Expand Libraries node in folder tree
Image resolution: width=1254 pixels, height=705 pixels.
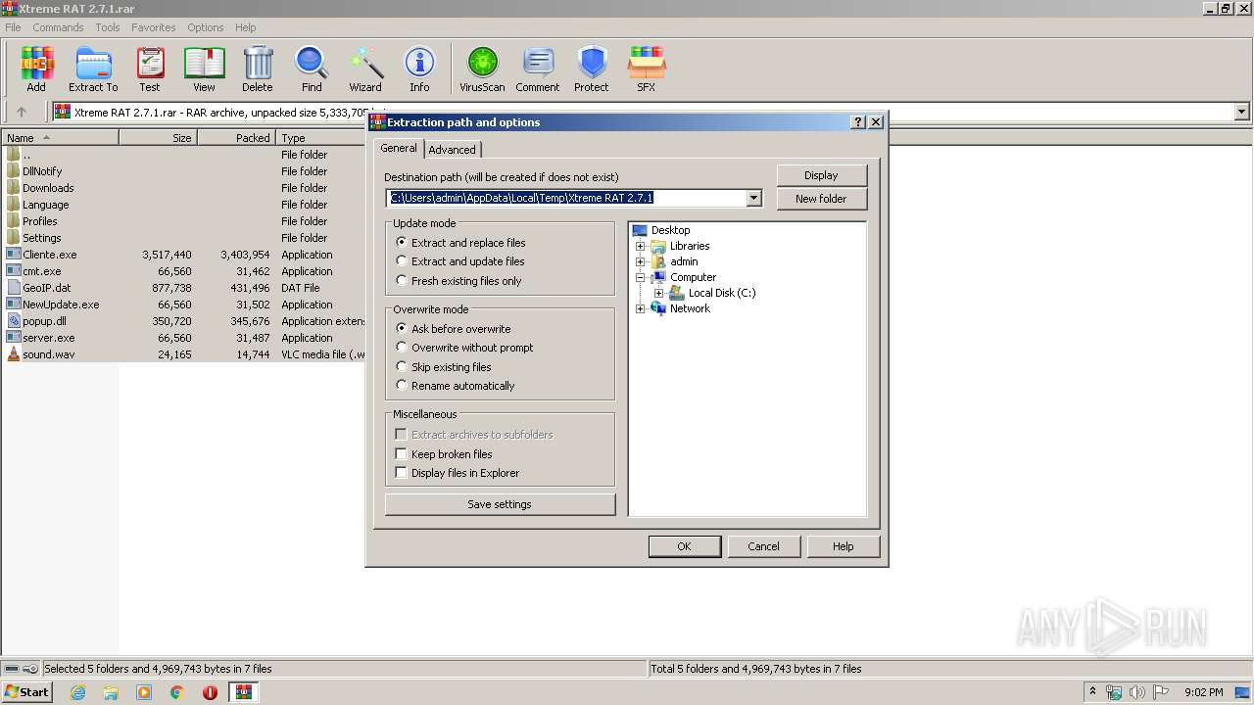click(641, 246)
